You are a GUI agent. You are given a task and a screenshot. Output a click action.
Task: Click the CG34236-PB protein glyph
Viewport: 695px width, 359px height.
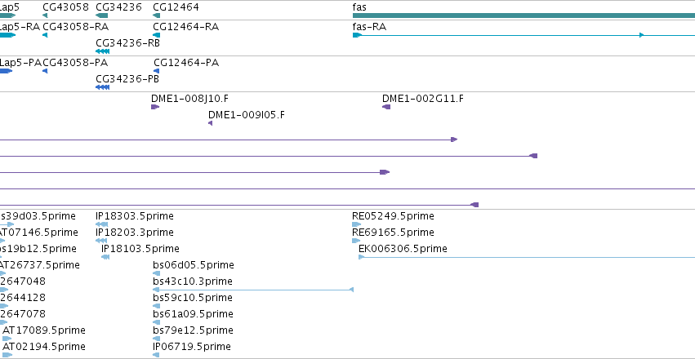[x=102, y=87]
